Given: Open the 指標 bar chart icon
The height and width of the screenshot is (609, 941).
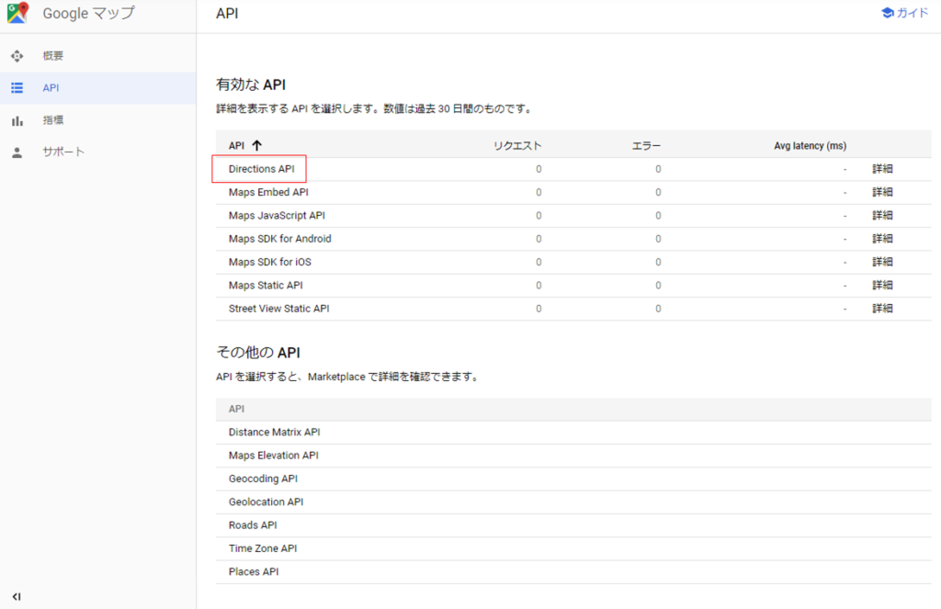Looking at the screenshot, I should 17,120.
